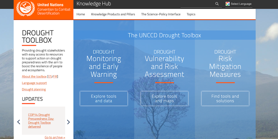Open the Drought planning link
This screenshot has height=139, width=278.
(x=34, y=89)
